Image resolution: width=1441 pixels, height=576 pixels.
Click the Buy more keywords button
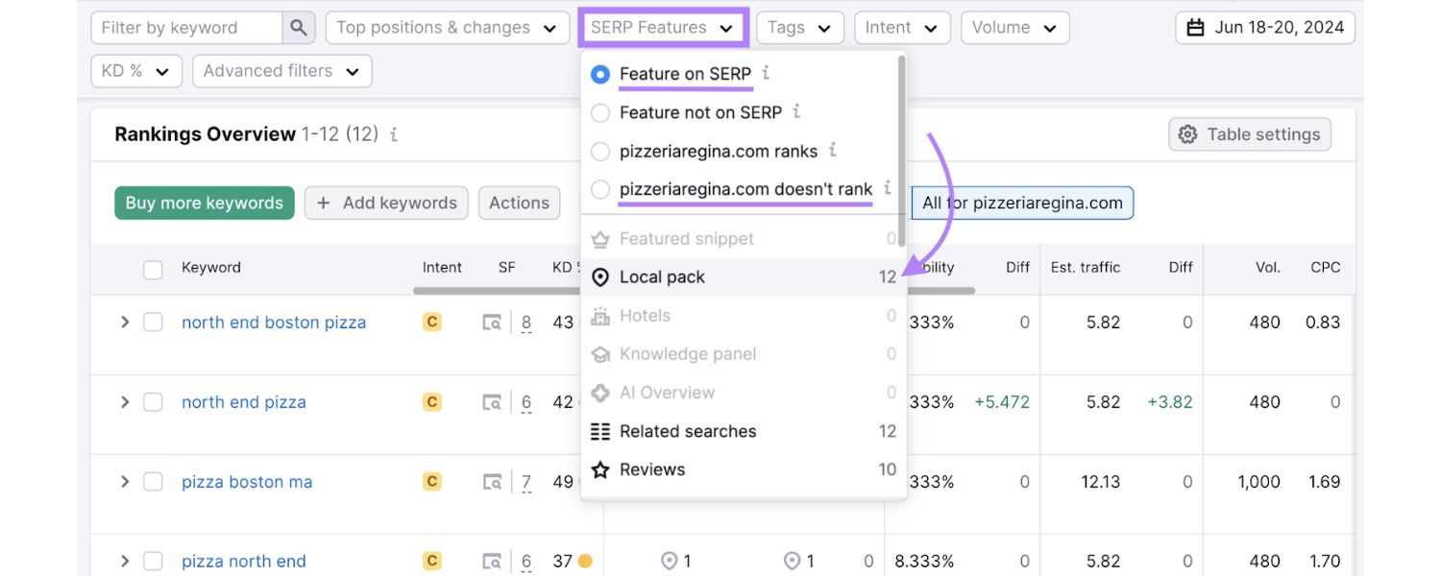click(204, 203)
